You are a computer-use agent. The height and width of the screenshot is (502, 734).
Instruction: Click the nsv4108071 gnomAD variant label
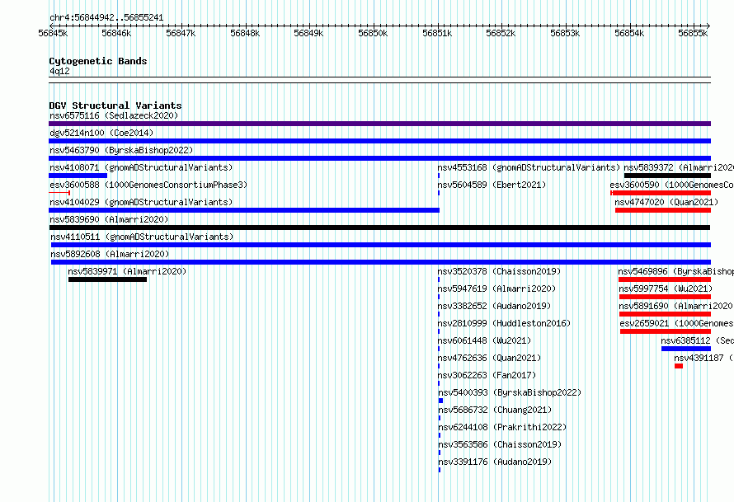[141, 167]
